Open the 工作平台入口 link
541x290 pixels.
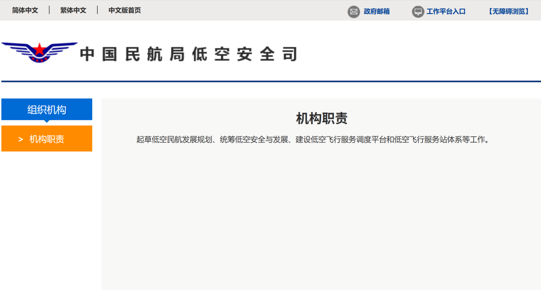446,12
